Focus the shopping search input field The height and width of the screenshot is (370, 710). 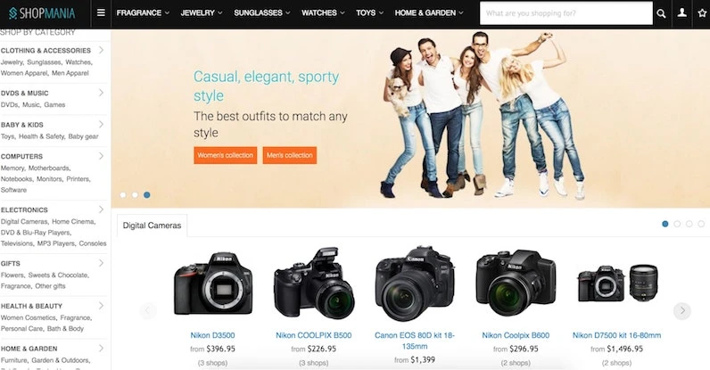[x=566, y=13]
